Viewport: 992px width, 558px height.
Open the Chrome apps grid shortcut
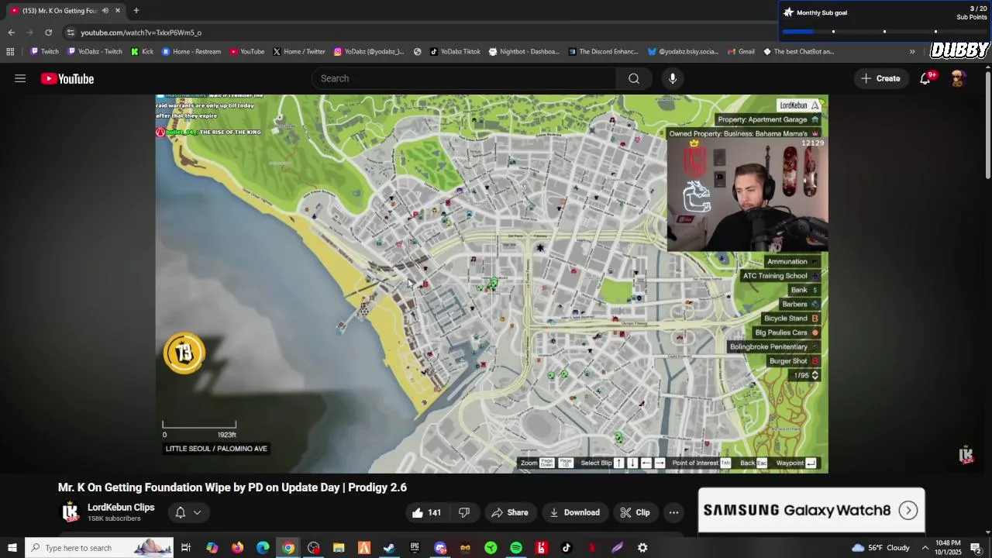pos(10,52)
